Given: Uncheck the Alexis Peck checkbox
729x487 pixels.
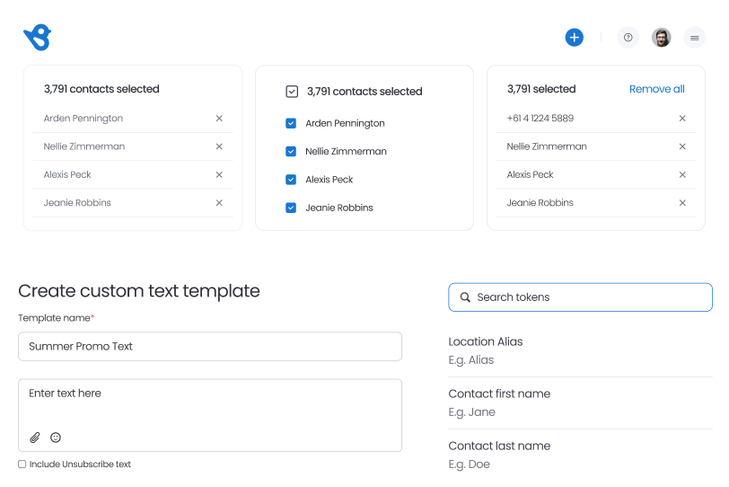Looking at the screenshot, I should point(291,180).
